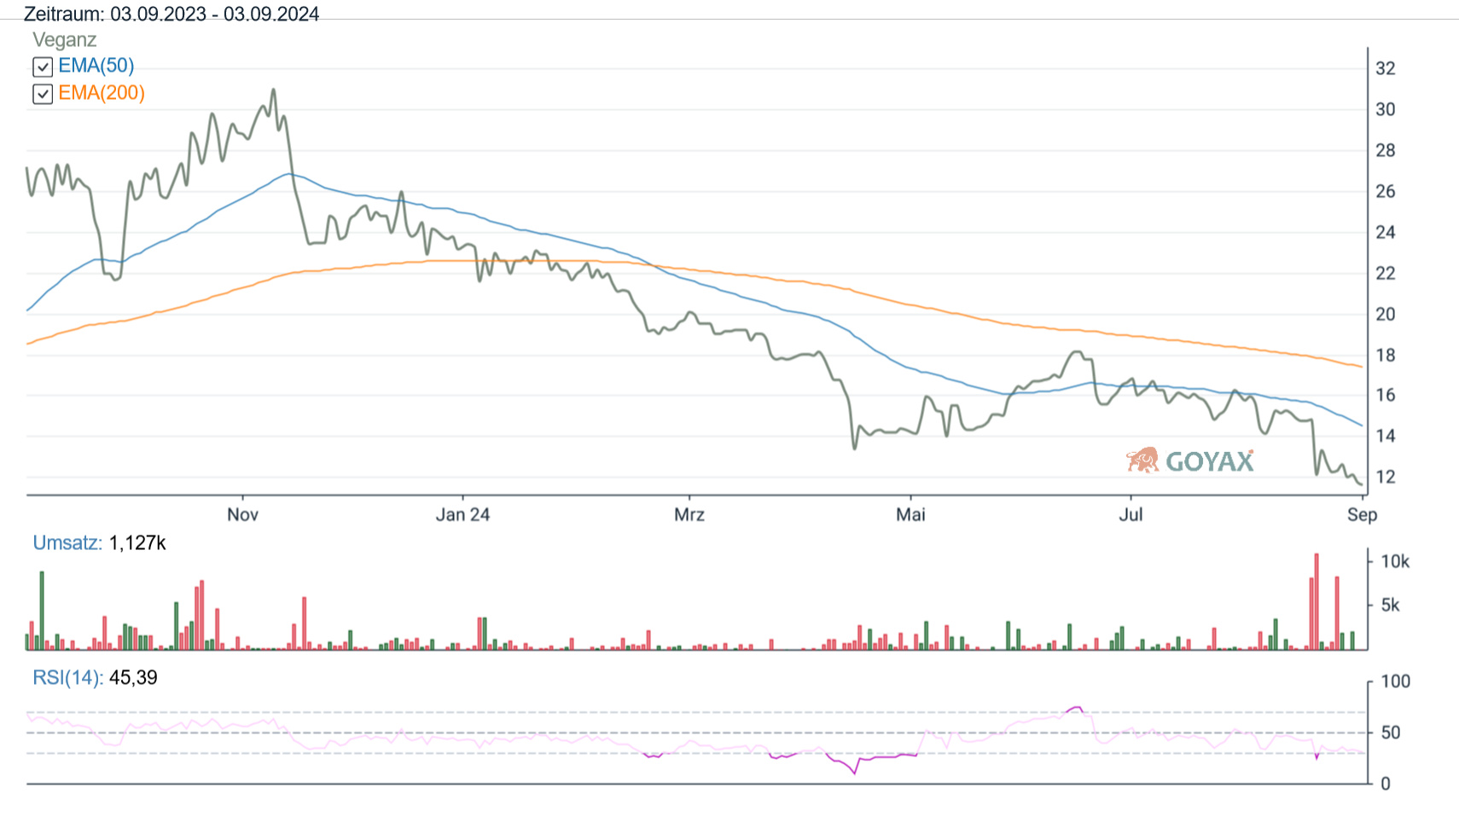Viewport: 1459px width, 834px height.
Task: Click the 22 price axis label
Action: [1385, 274]
